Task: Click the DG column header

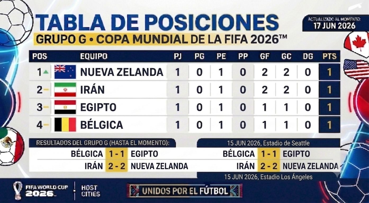Action: click(x=308, y=56)
